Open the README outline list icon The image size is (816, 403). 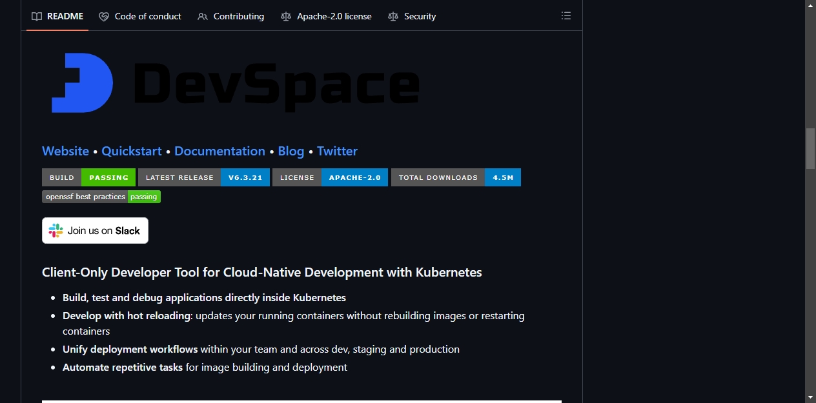click(x=566, y=16)
